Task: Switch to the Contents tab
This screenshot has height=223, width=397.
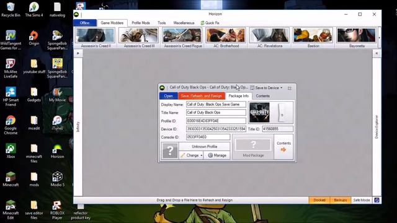Action: pyautogui.click(x=263, y=96)
